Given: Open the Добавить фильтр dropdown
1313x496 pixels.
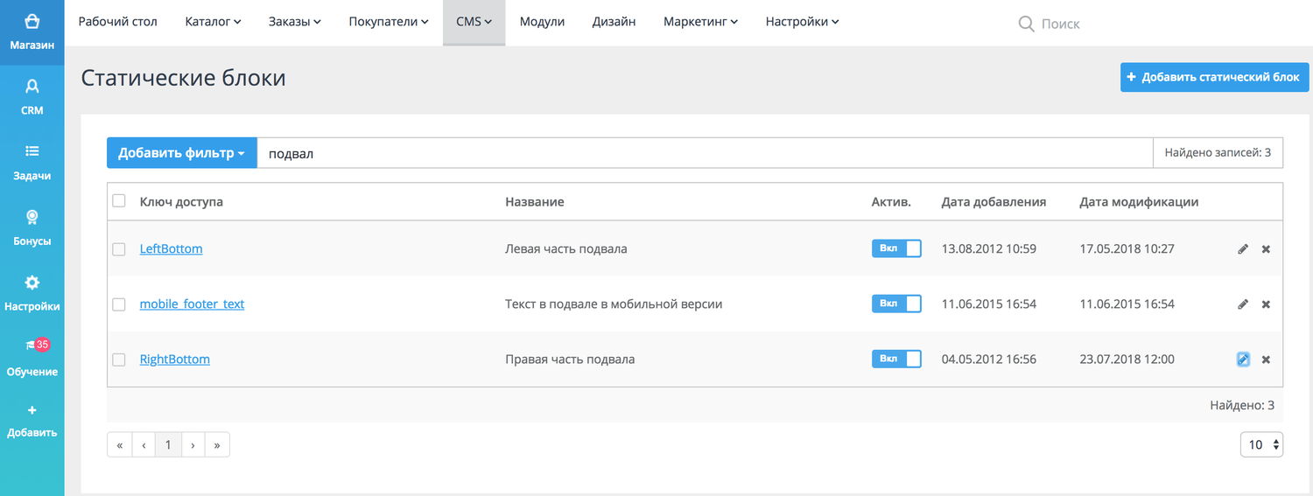Looking at the screenshot, I should (x=181, y=153).
